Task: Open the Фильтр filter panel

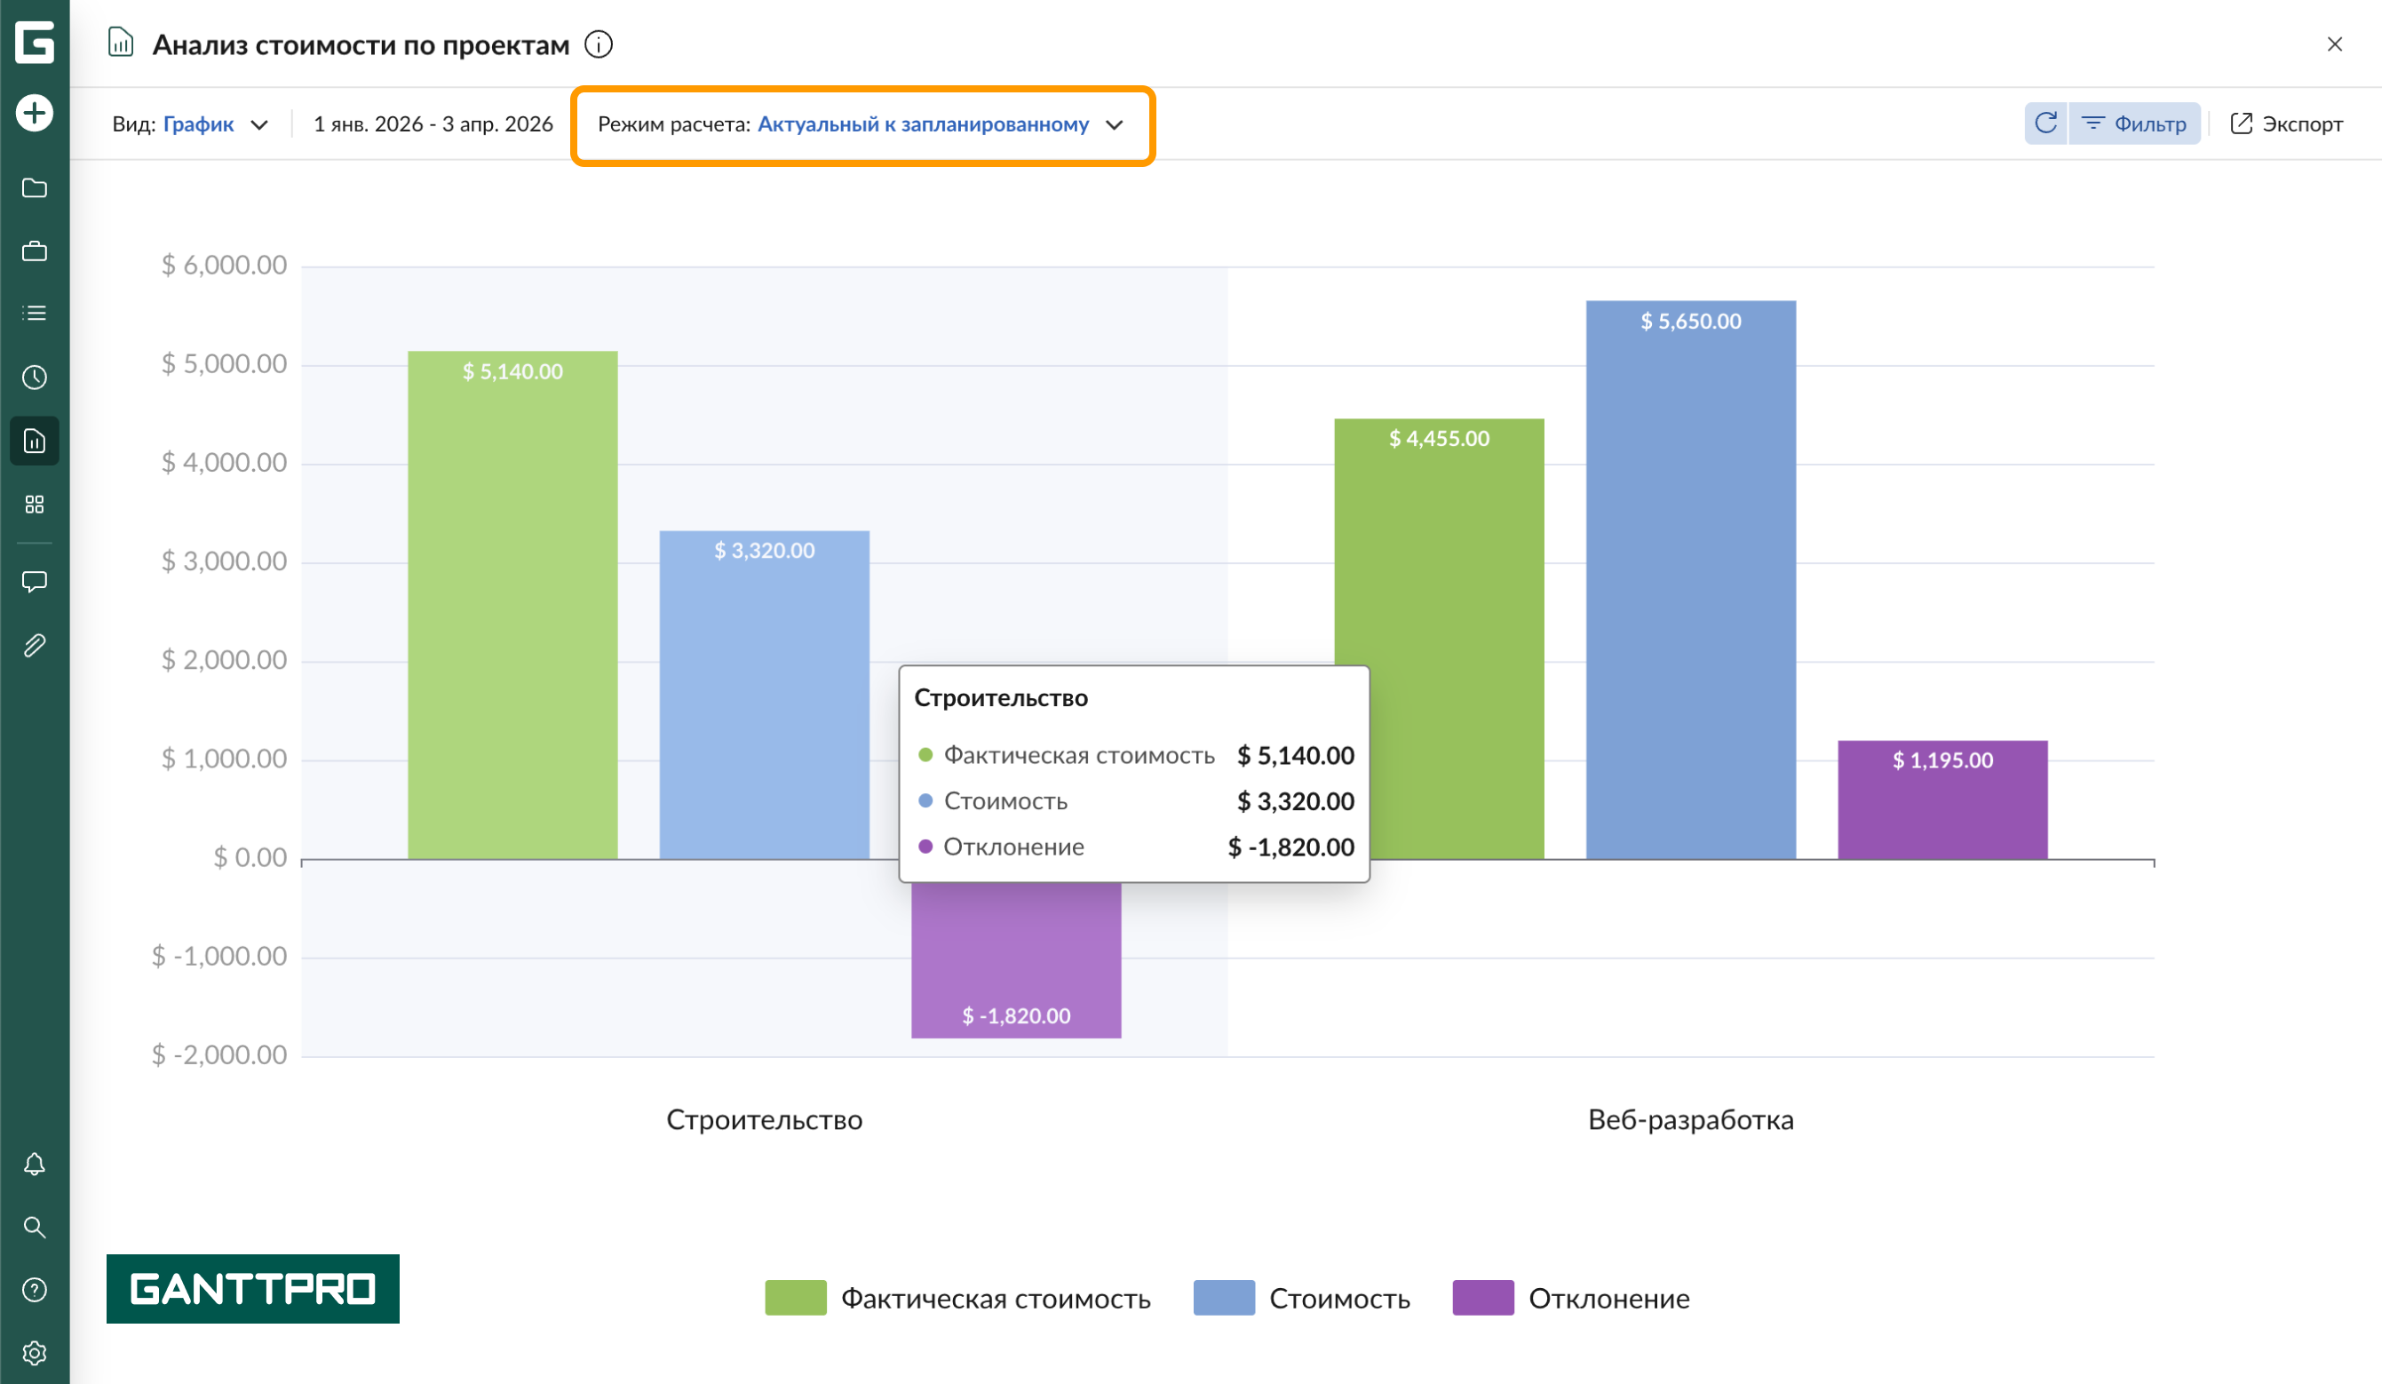Action: 2134,123
